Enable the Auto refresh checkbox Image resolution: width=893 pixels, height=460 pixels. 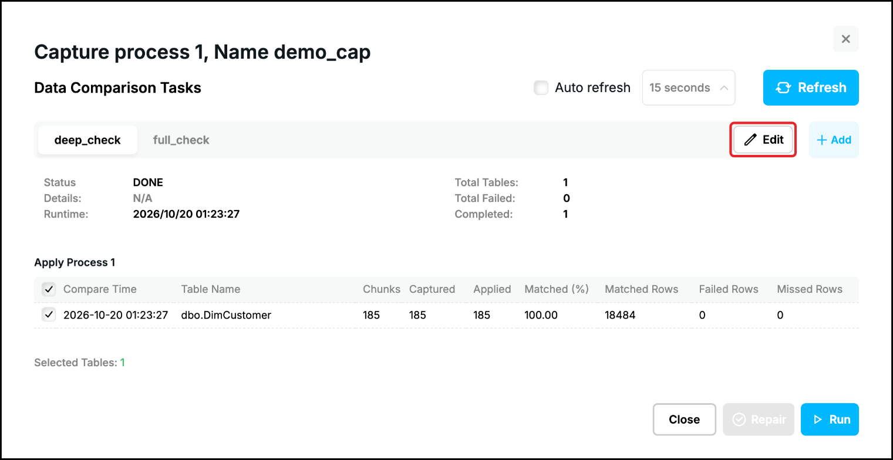point(541,88)
